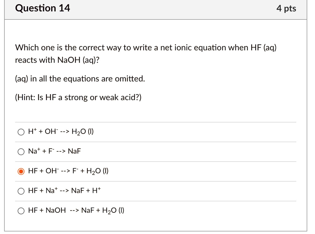Click the text of the first answer choice
315x234 pixels.
pos(60,131)
